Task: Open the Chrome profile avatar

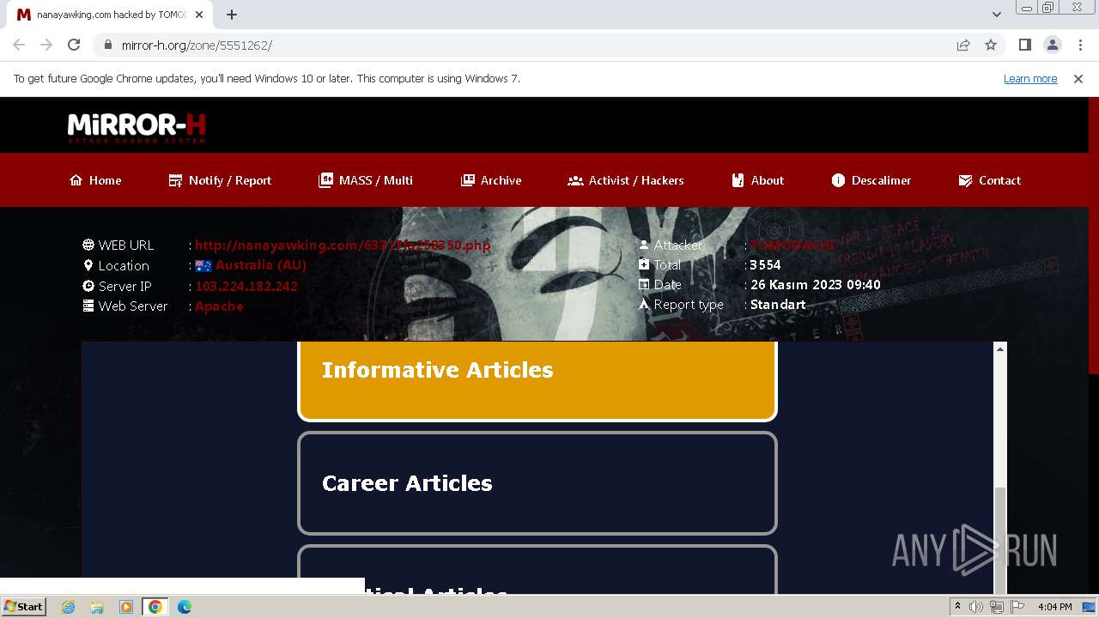Action: pyautogui.click(x=1052, y=45)
